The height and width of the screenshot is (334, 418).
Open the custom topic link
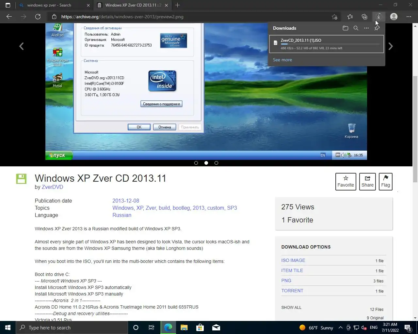(216, 208)
